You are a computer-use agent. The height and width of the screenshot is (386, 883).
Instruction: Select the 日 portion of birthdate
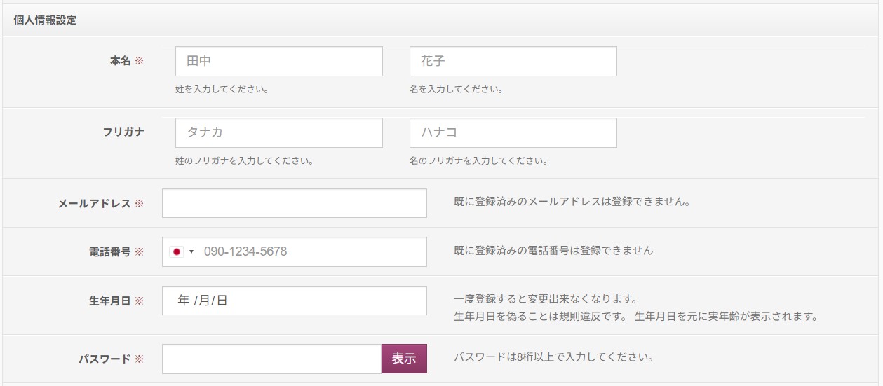[222, 301]
